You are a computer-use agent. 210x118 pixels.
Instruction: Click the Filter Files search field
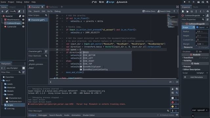[11, 72]
